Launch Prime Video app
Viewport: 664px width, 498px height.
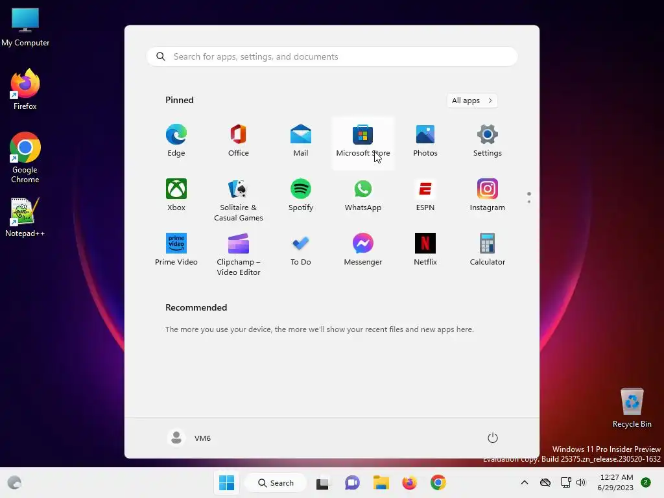tap(176, 250)
